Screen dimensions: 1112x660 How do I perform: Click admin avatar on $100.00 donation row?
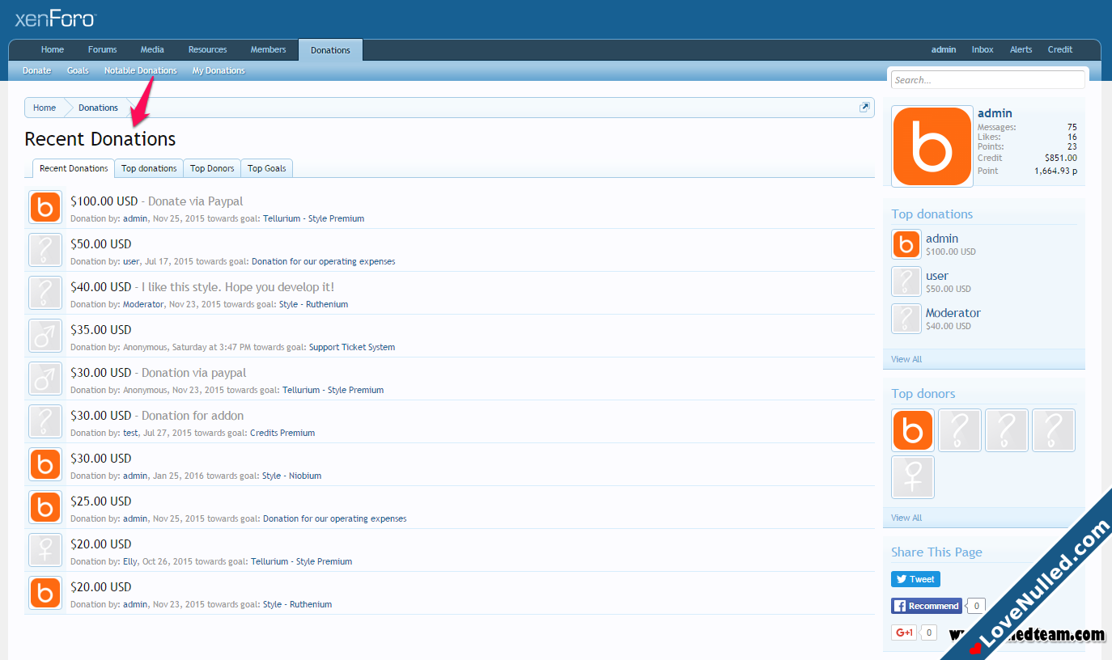[45, 208]
